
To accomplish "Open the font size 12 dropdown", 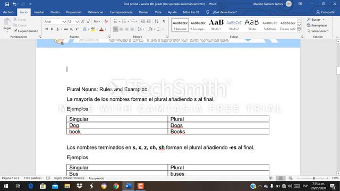I will [77, 21].
